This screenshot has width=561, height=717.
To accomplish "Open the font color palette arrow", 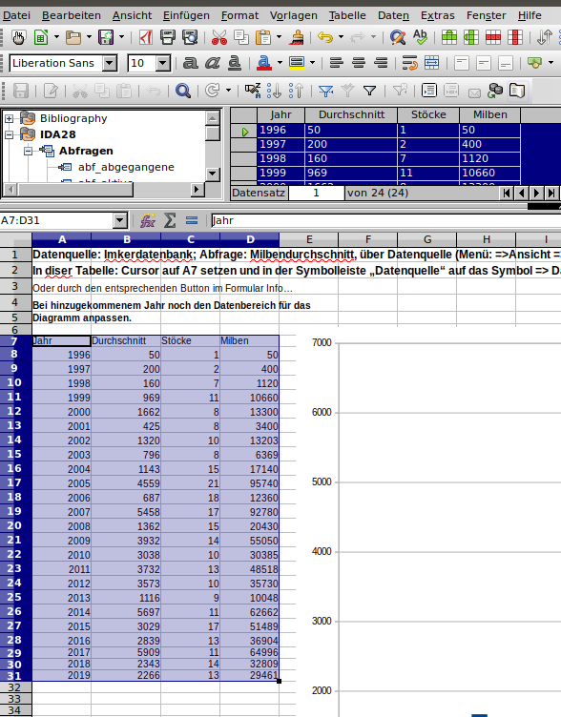I will point(280,63).
